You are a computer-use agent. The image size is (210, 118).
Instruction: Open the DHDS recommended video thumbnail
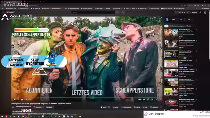click(171, 82)
